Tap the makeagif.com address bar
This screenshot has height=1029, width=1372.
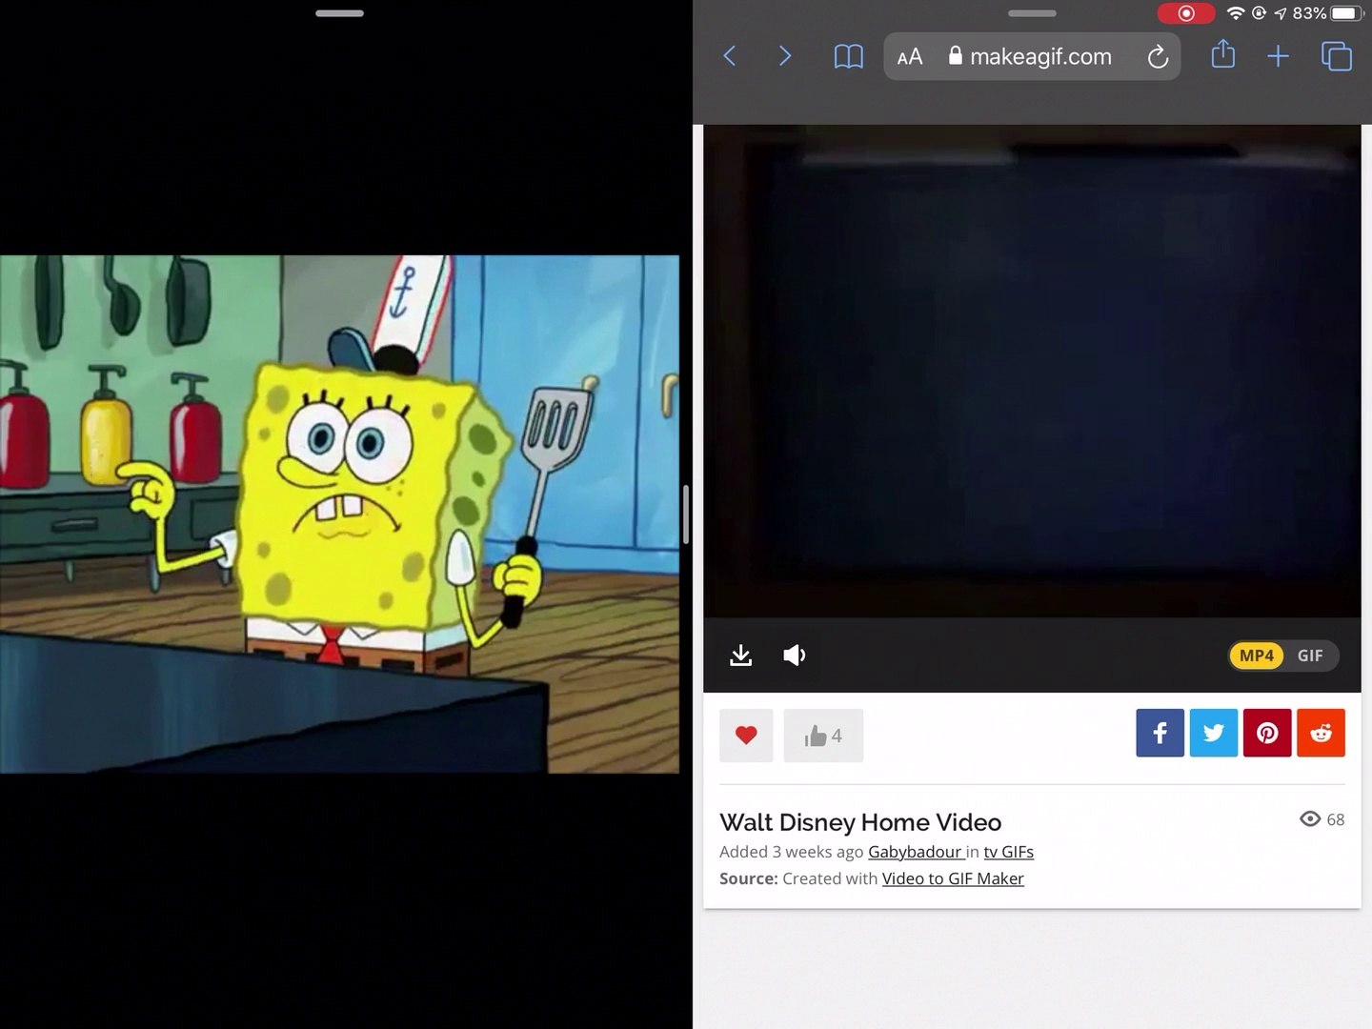(x=1032, y=56)
